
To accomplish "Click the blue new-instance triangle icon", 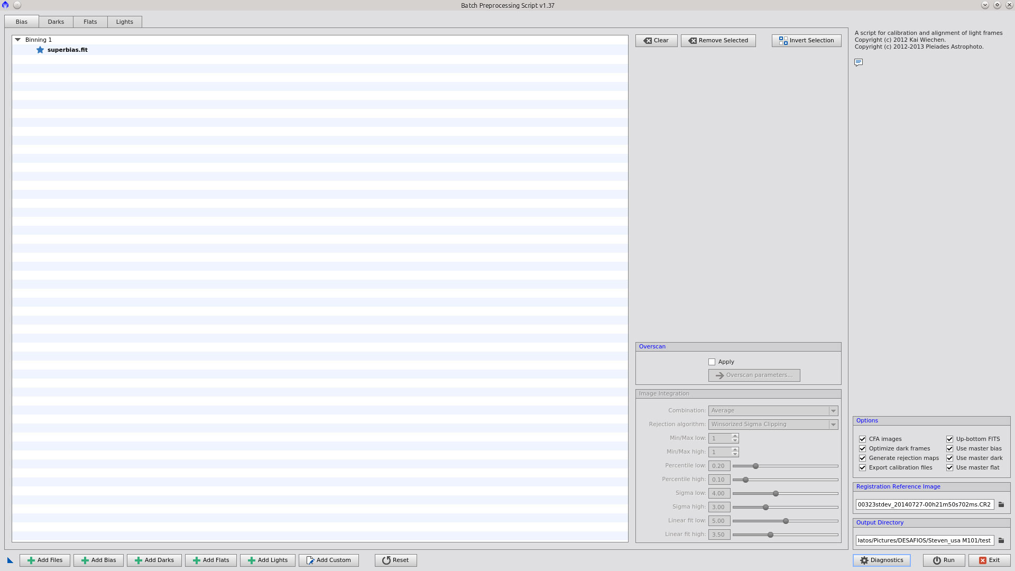I will 10,560.
